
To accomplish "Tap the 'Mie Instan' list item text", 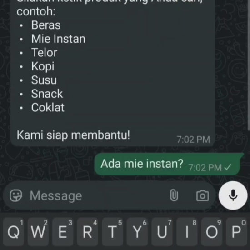I will tap(58, 39).
